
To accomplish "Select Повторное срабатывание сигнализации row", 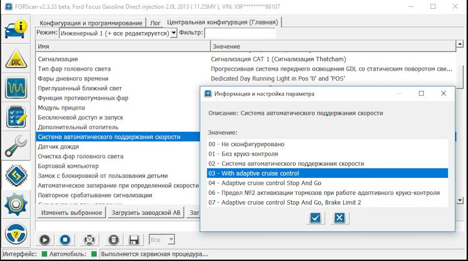I will coord(118,195).
